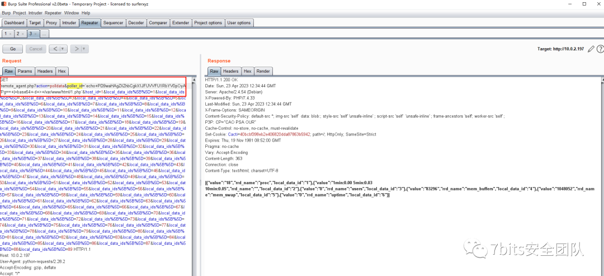Screen dimensions: 604x276
Task: Open the Burp menu
Action: tap(6, 13)
